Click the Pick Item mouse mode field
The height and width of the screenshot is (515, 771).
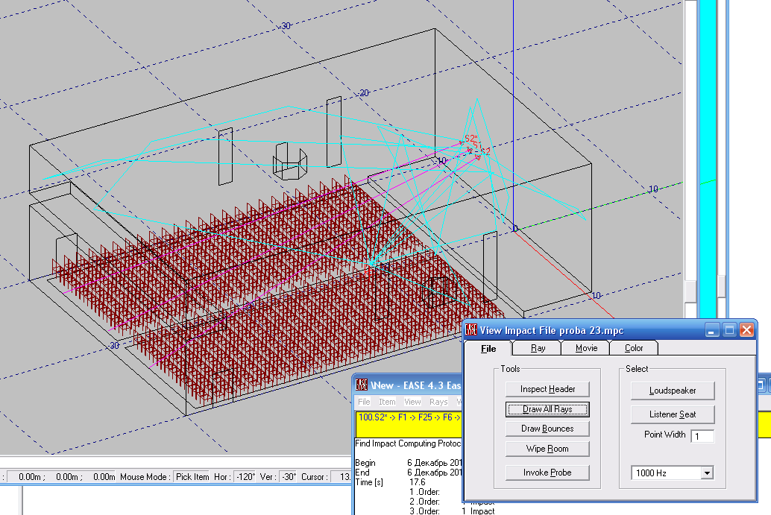click(x=192, y=477)
